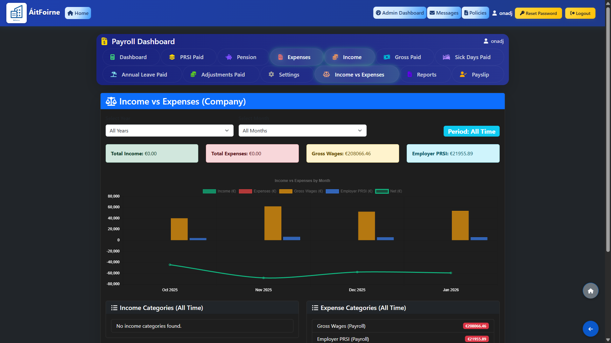Click the Payslip user-check icon
This screenshot has height=343, width=611.
[x=463, y=74]
